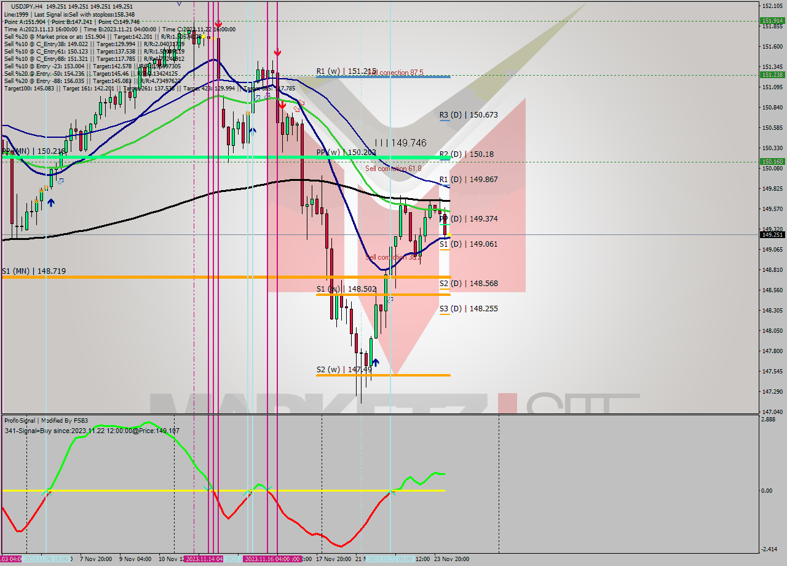Click the blue up arrow from early November

(x=50, y=203)
